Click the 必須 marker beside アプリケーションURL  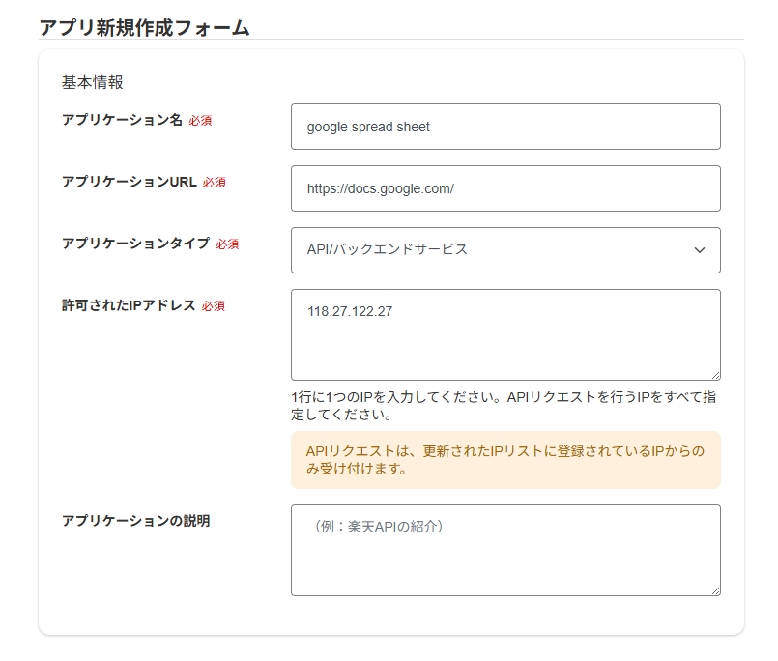coord(215,183)
